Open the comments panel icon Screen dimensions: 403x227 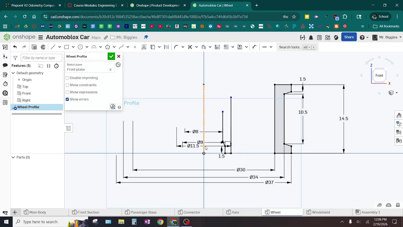[5, 65]
